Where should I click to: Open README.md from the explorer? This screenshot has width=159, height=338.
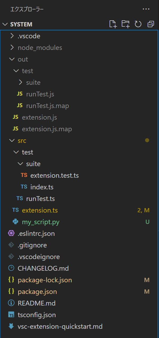37,303
